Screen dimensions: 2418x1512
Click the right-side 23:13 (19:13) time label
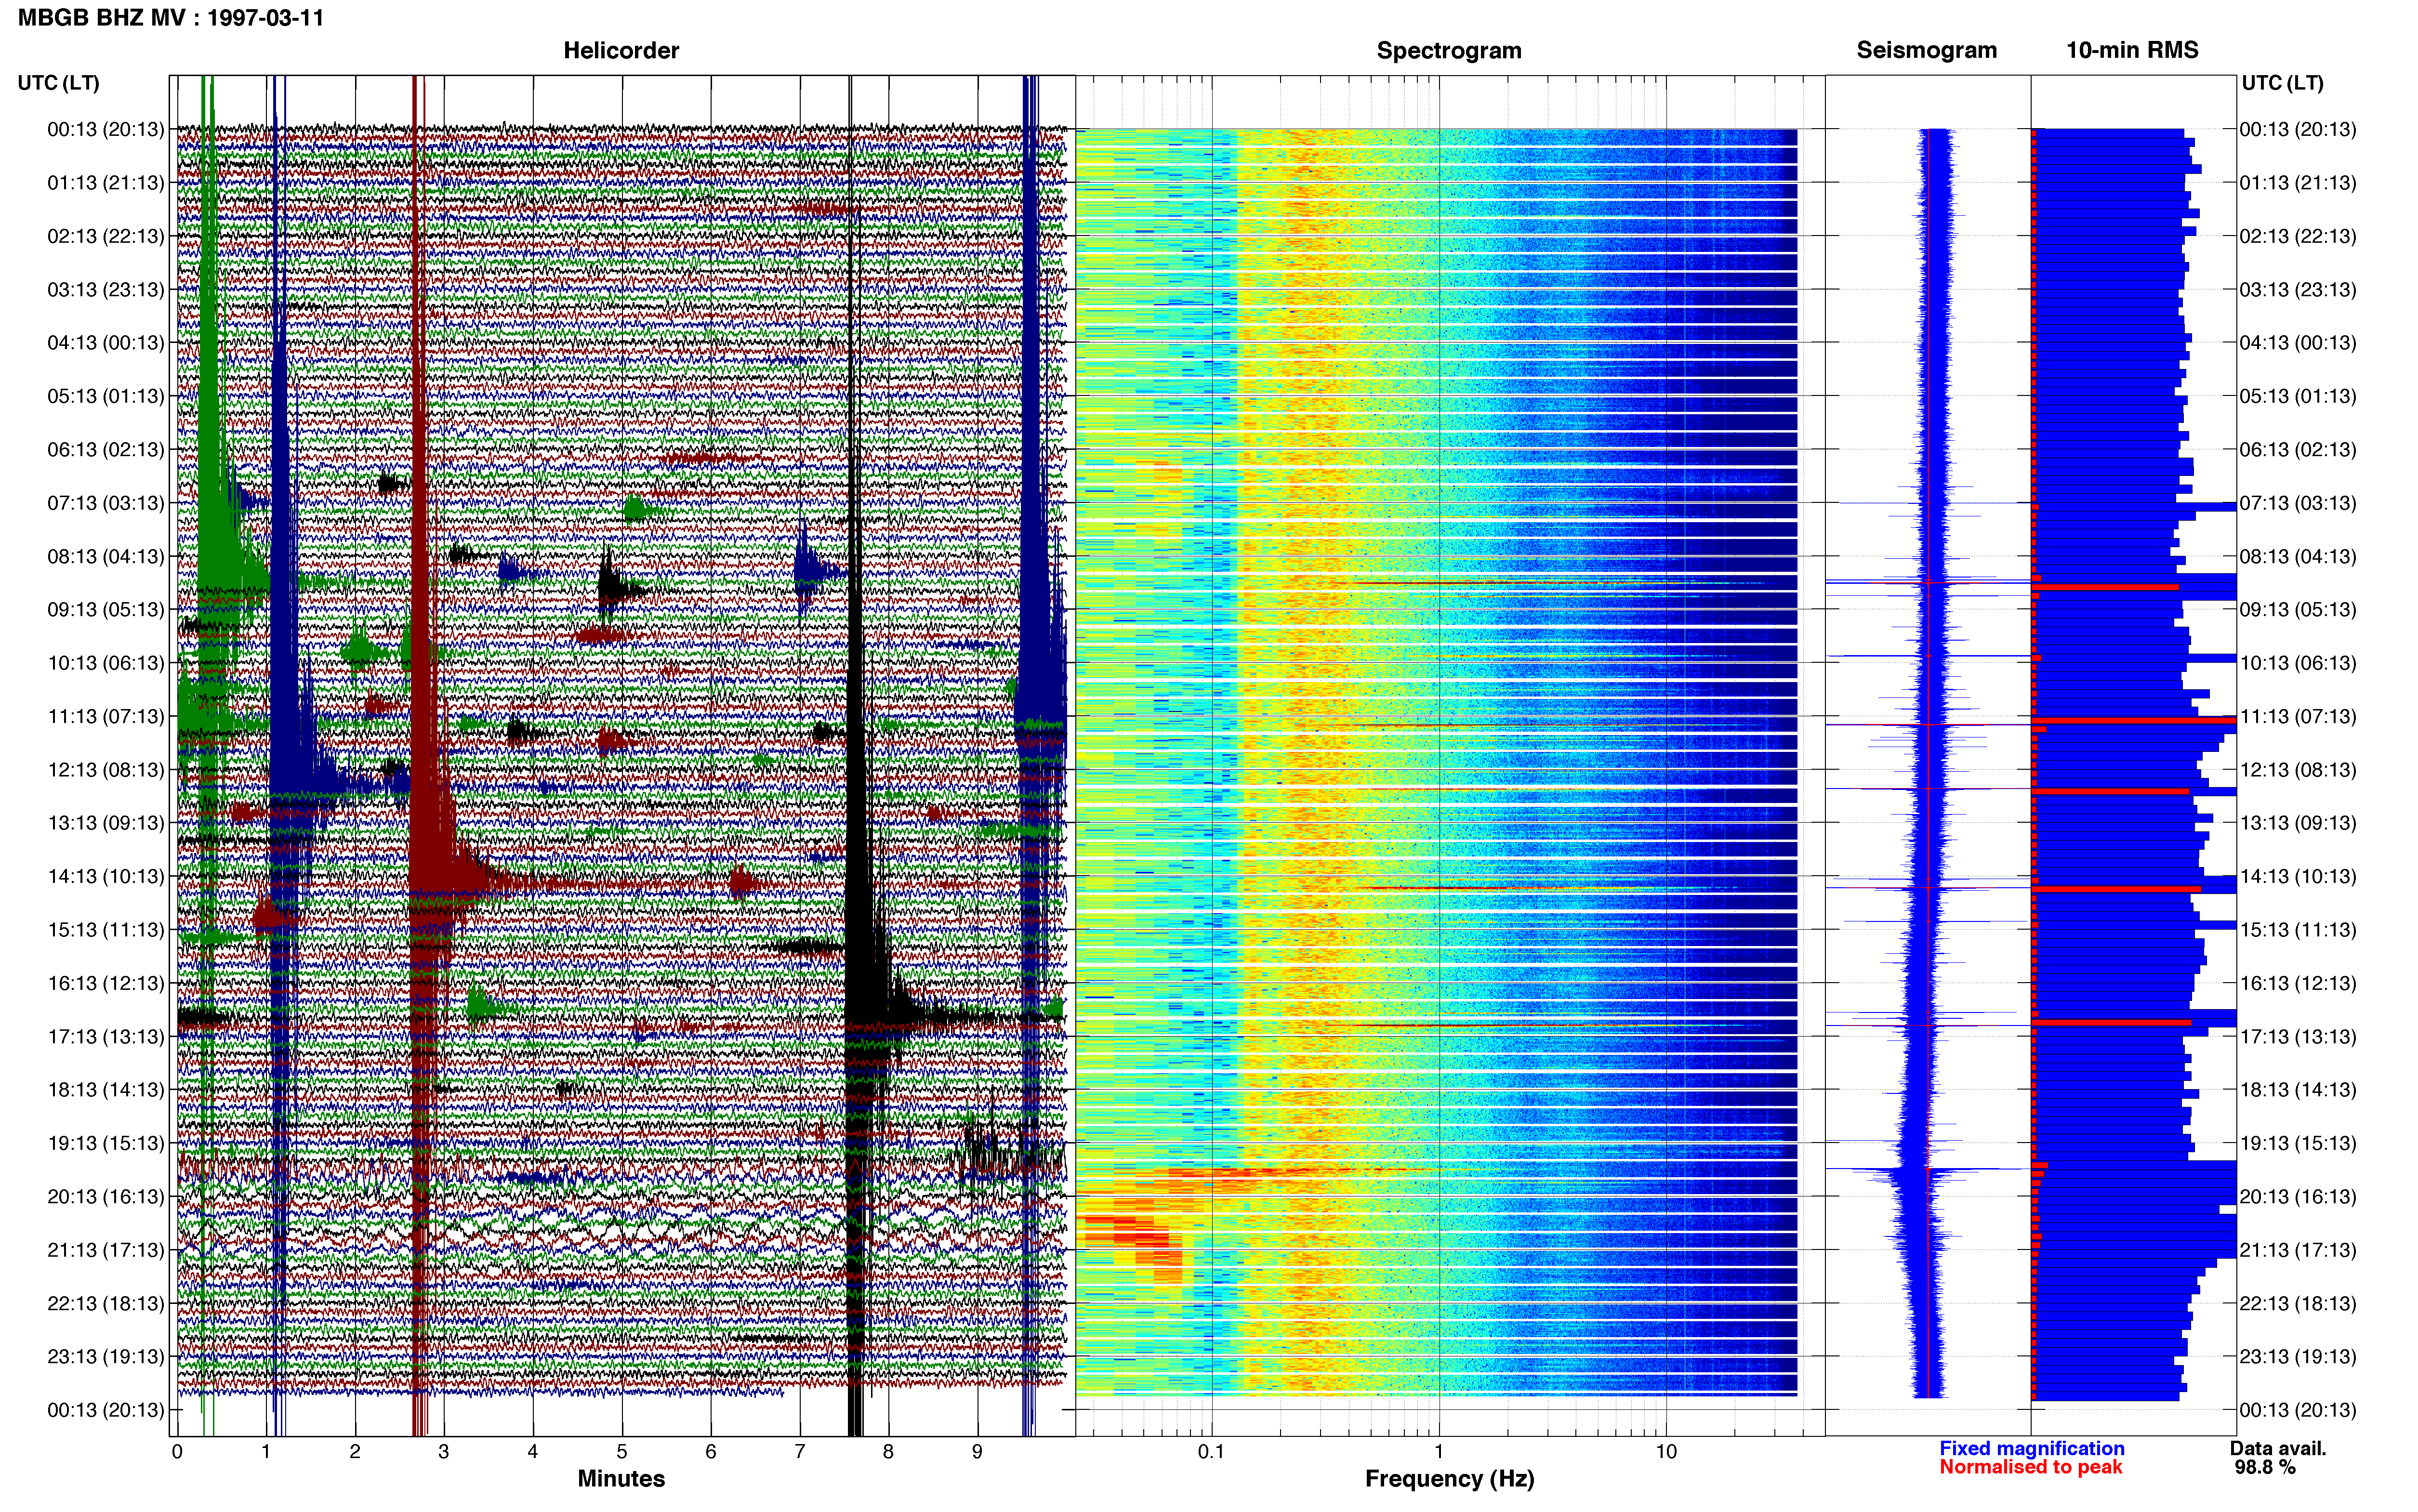coord(2298,1356)
